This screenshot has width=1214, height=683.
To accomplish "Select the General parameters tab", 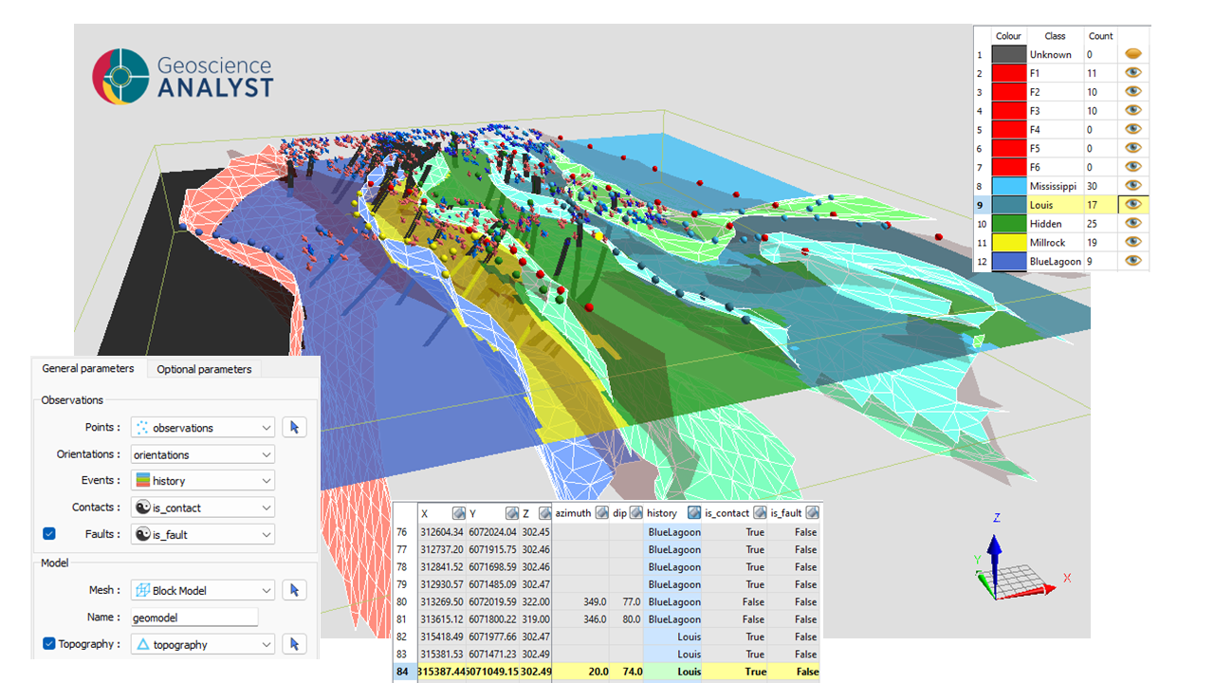I will coord(88,369).
